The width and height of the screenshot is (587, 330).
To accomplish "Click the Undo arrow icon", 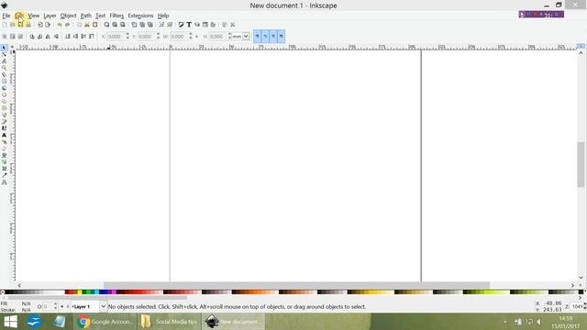I will tap(60, 25).
